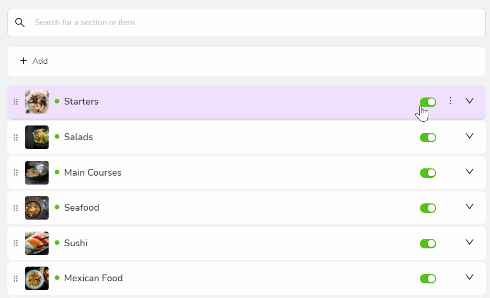Click the Seafood row drag handle
This screenshot has width=490, height=298.
16,208
